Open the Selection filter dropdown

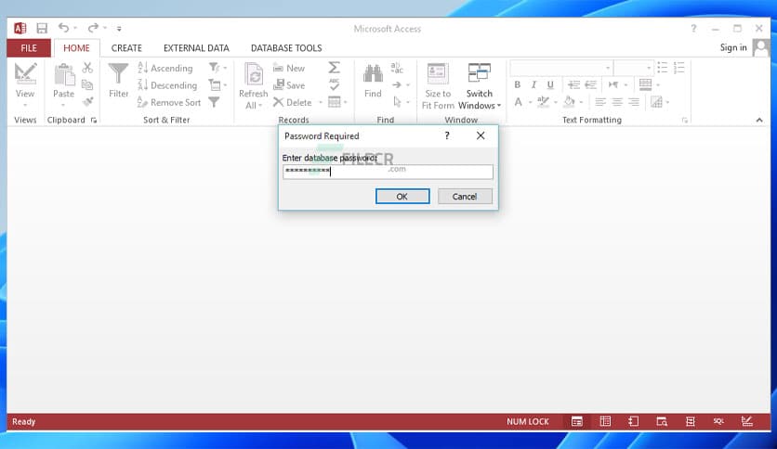[217, 67]
